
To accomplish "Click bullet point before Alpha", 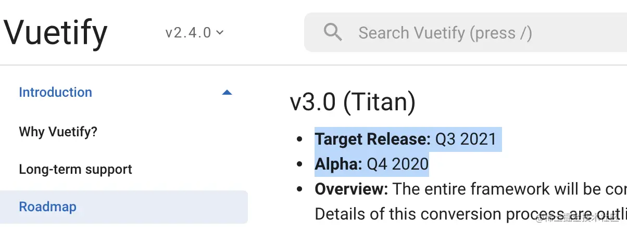I will 299,164.
